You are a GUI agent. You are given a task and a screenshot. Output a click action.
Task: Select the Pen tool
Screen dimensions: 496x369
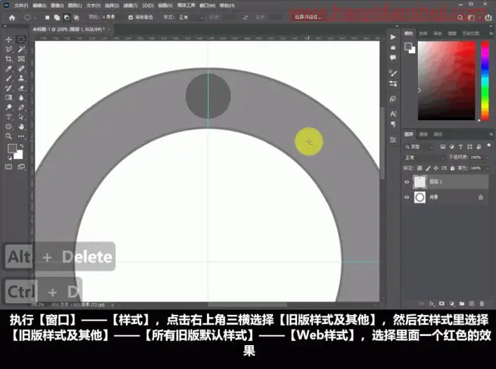[21, 108]
